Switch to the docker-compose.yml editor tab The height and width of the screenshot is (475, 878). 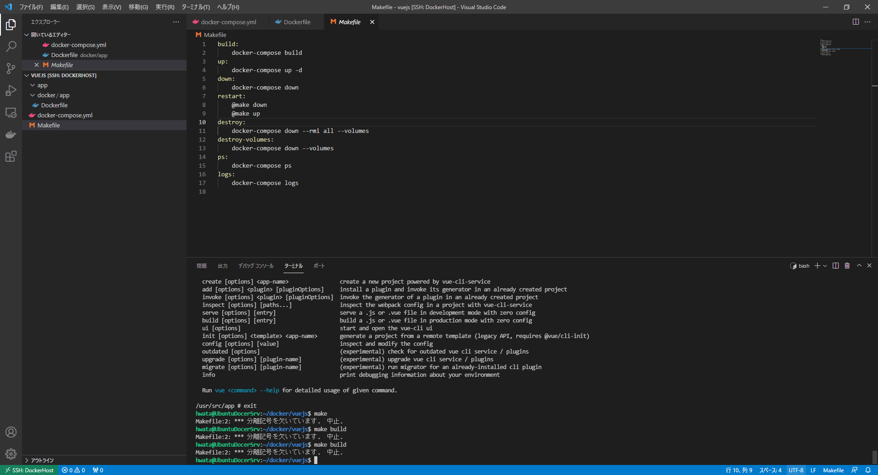click(228, 22)
